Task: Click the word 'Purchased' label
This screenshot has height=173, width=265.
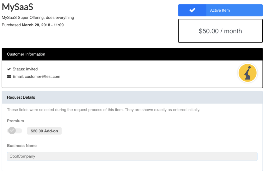Action: [x=11, y=25]
